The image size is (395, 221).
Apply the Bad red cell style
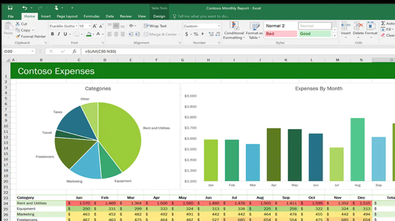281,34
